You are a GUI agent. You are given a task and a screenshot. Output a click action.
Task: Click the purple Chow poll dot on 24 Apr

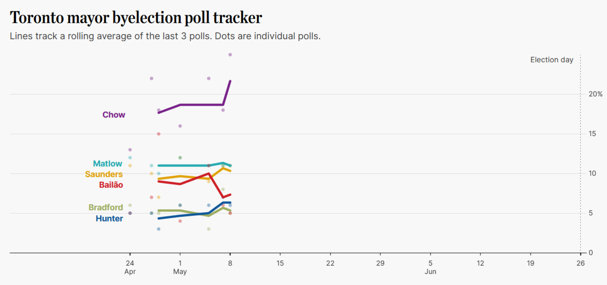coord(130,150)
